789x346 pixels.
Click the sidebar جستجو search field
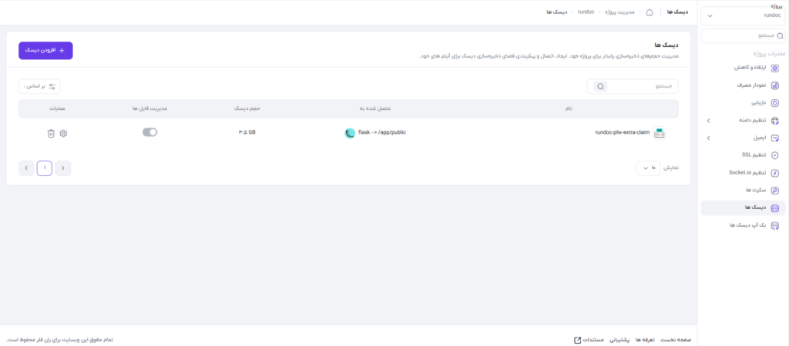point(743,36)
